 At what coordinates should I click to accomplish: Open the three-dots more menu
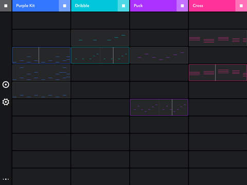click(x=6, y=179)
